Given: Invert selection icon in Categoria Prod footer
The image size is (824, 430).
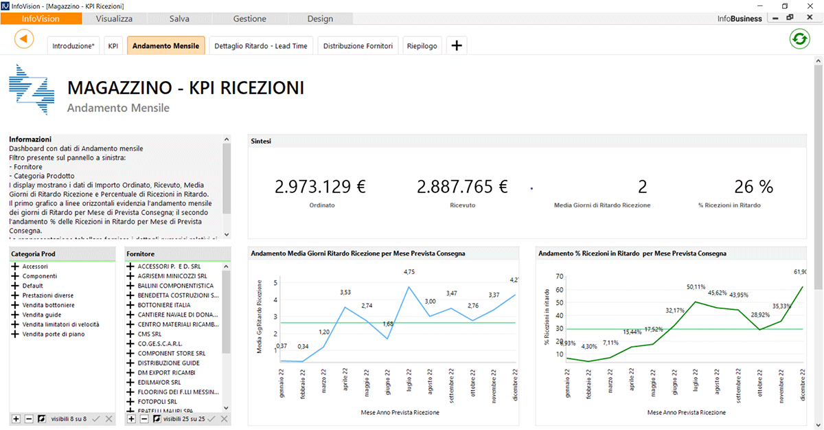Looking at the screenshot, I should (x=41, y=418).
